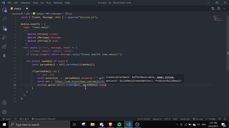Screen dimensions: 229x128
Task: Open the Help menu
Action: pyautogui.click(x=67, y=3)
